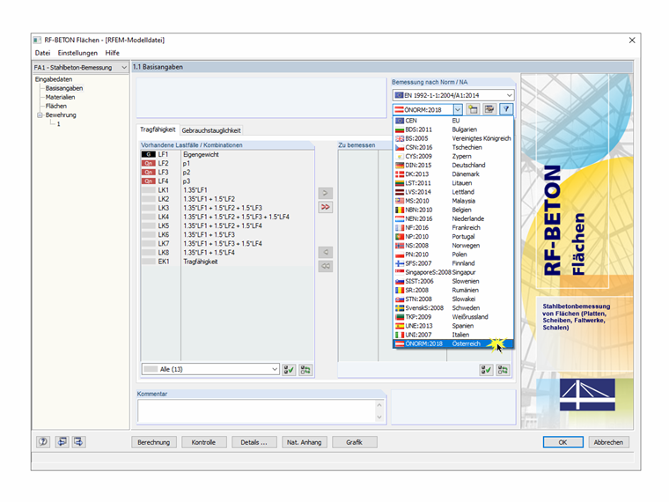This screenshot has height=502, width=669.
Task: Switch to the Gebrauchstauglichkeit tab
Action: click(x=211, y=130)
